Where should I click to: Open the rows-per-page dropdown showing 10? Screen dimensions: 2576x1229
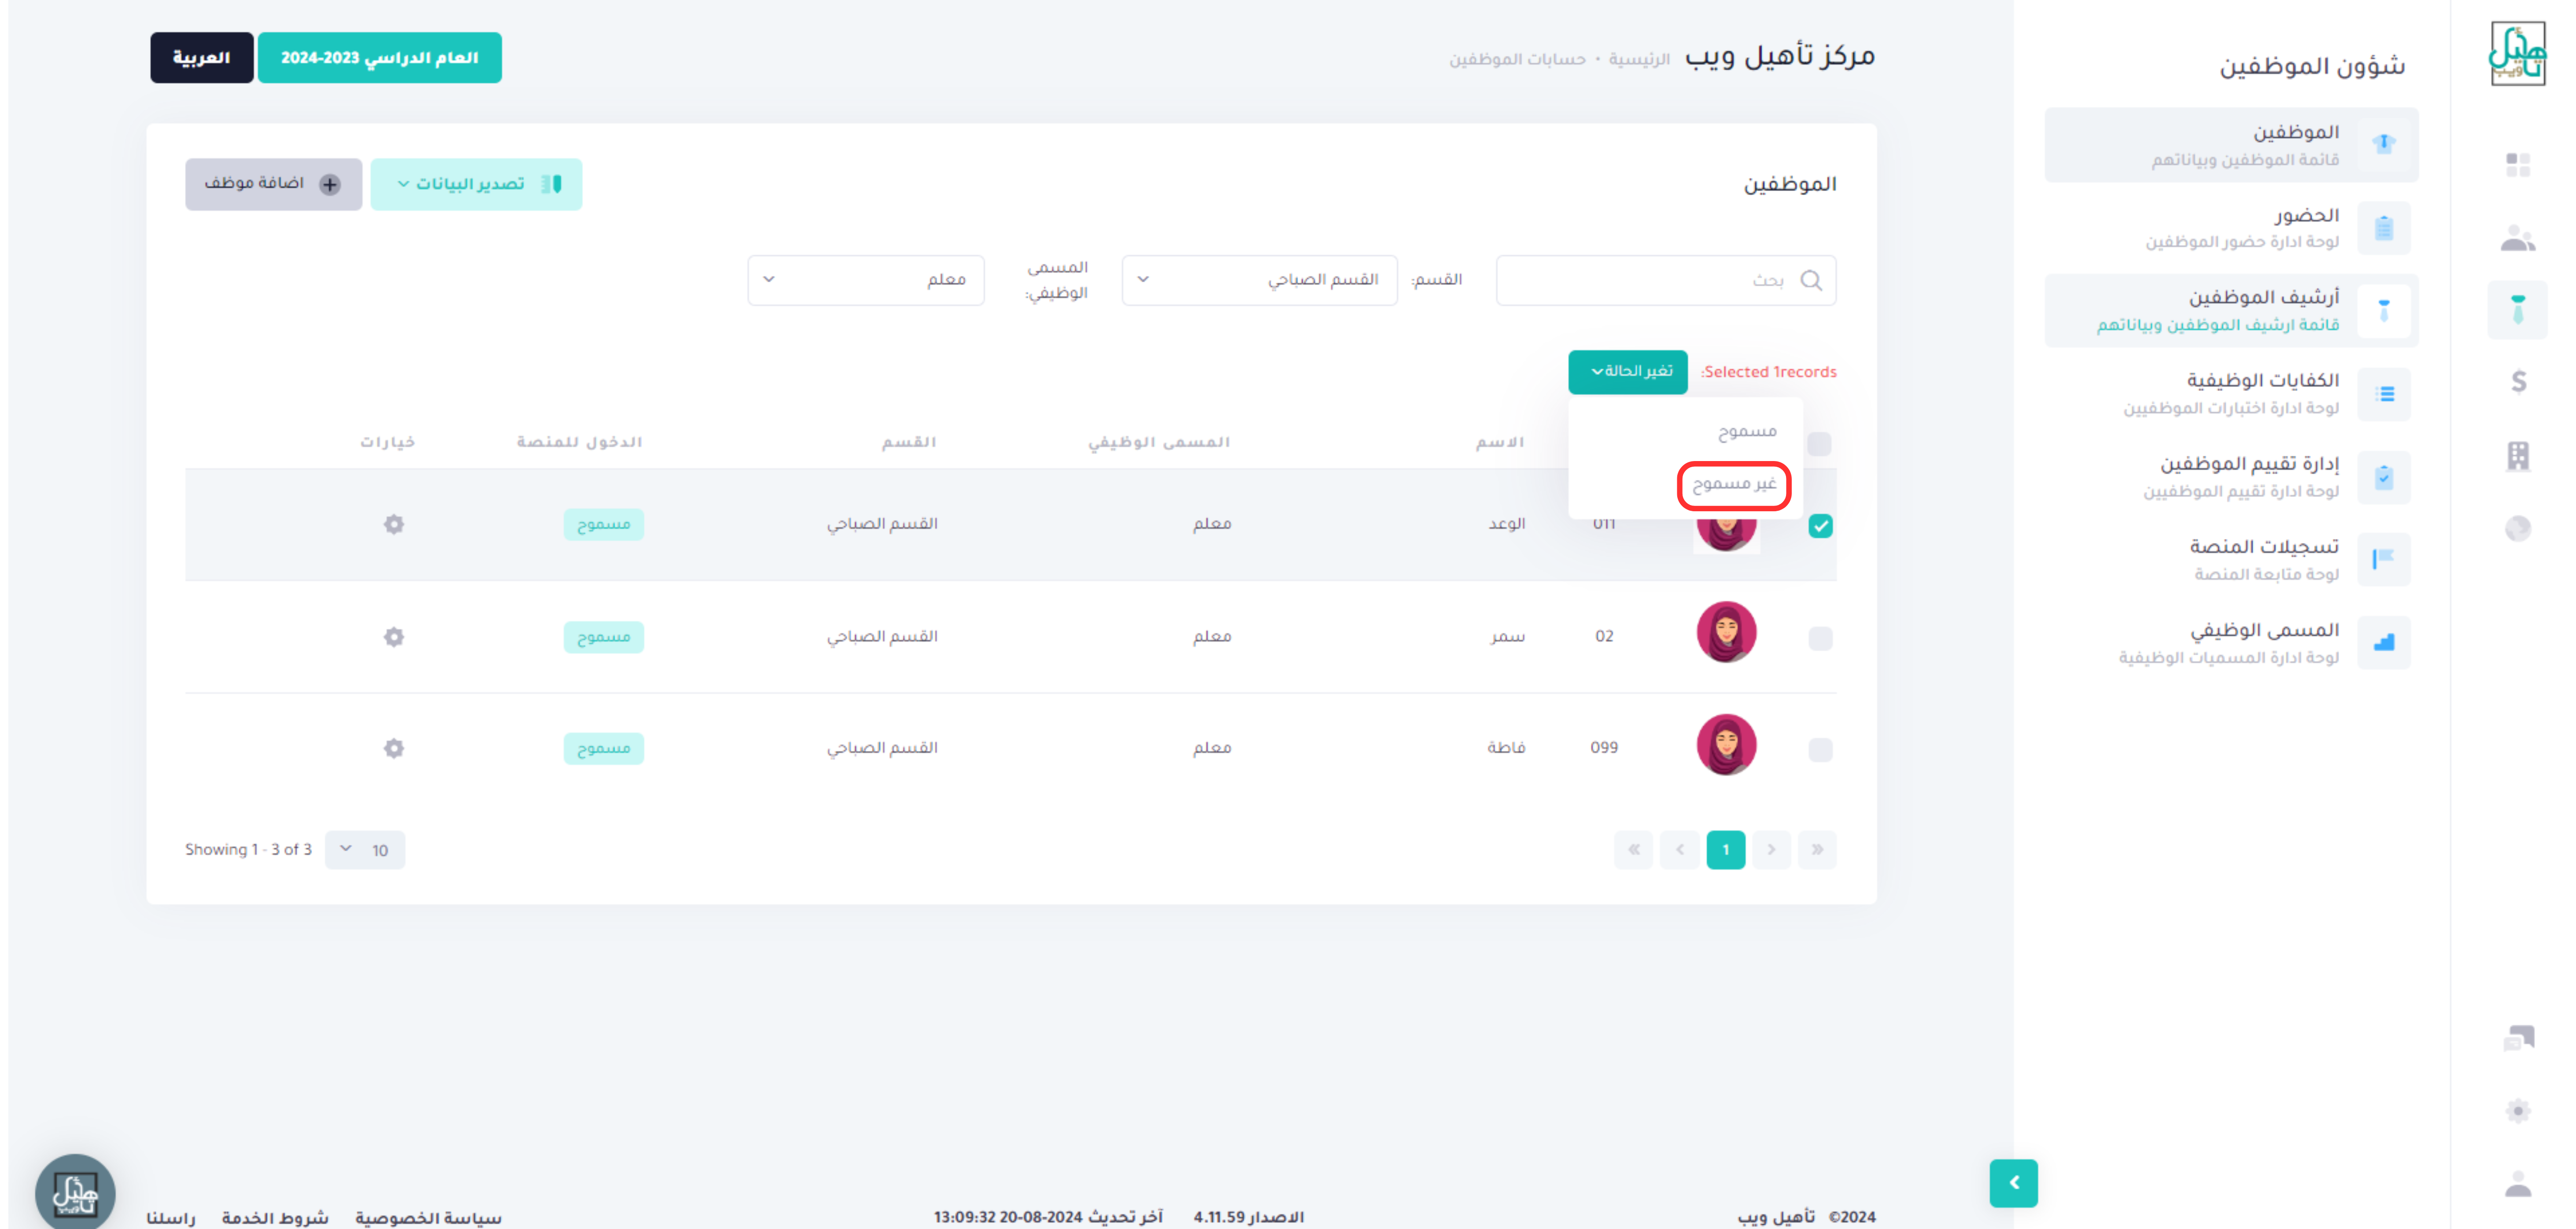click(365, 850)
